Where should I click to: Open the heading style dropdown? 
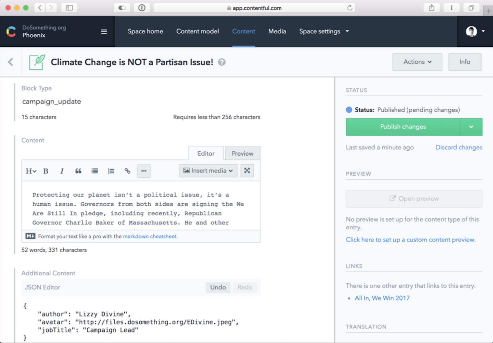31,171
